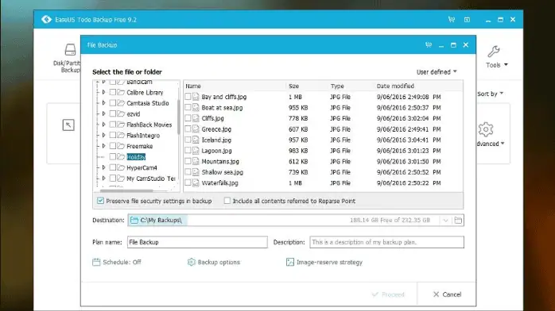Select the HyperCam4 folder name
The width and height of the screenshot is (555, 311).
click(142, 167)
